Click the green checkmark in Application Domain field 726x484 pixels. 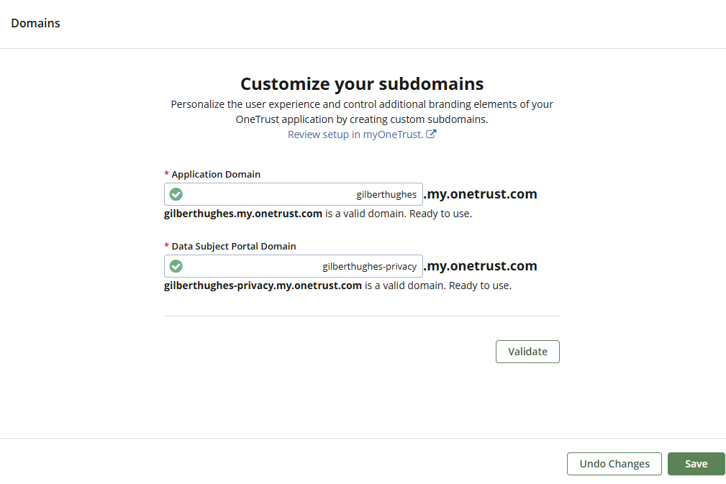pyautogui.click(x=176, y=194)
